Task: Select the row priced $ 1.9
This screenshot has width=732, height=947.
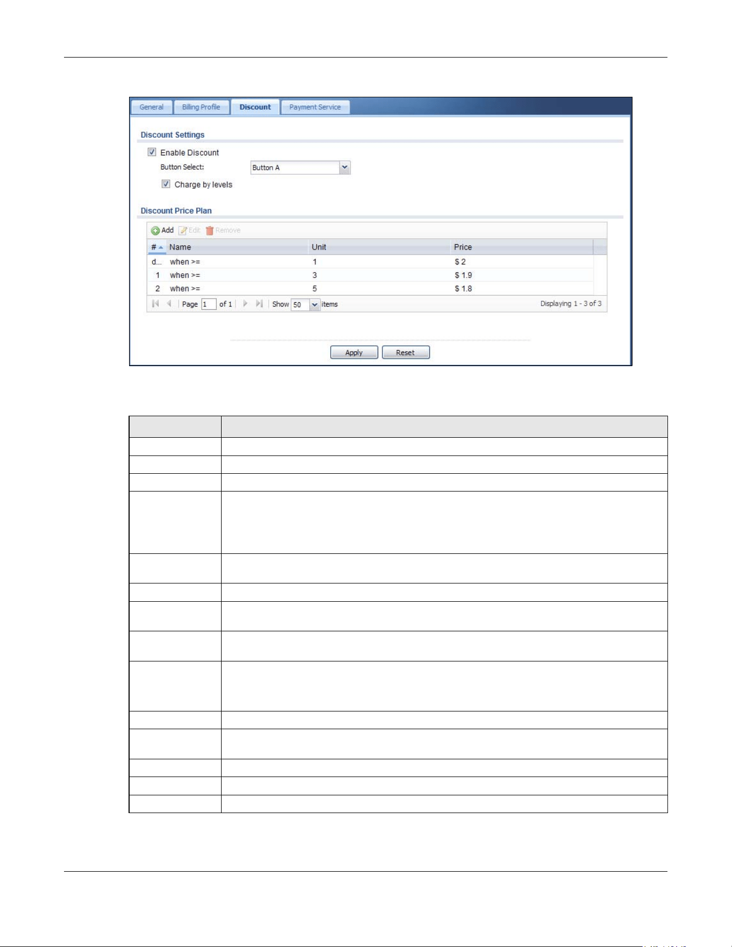Action: (371, 275)
